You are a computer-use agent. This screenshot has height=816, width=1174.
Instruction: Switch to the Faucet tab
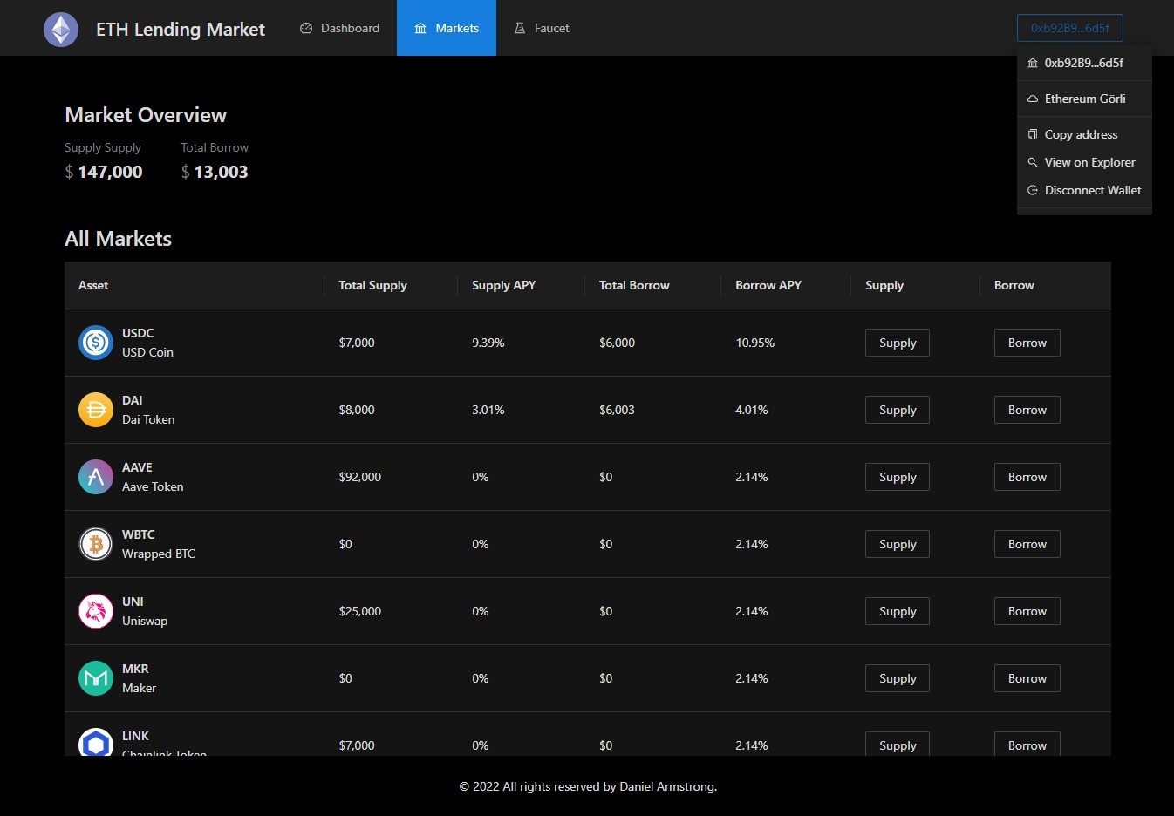(542, 28)
